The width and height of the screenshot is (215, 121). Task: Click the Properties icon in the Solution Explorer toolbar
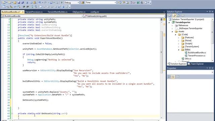[x=170, y=15]
